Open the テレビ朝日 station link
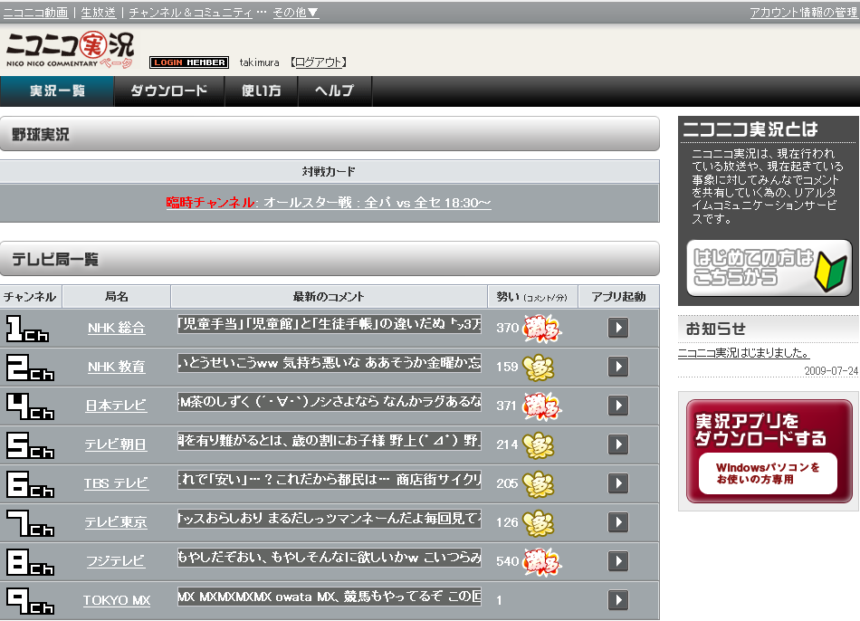This screenshot has height=621, width=860. pos(116,444)
